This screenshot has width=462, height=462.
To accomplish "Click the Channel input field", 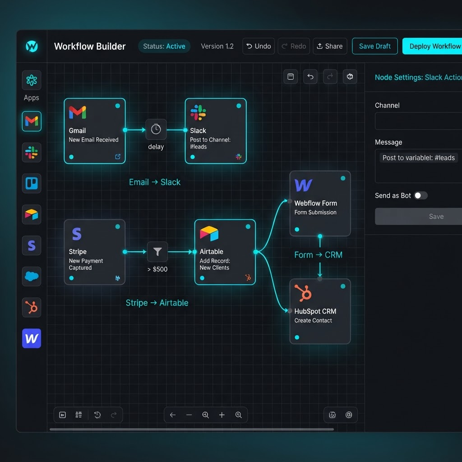I will 418,121.
